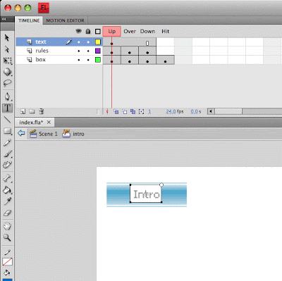Viewport: 282px width, 281px height.
Task: Click the fill color bucket icon
Action: pos(7,273)
